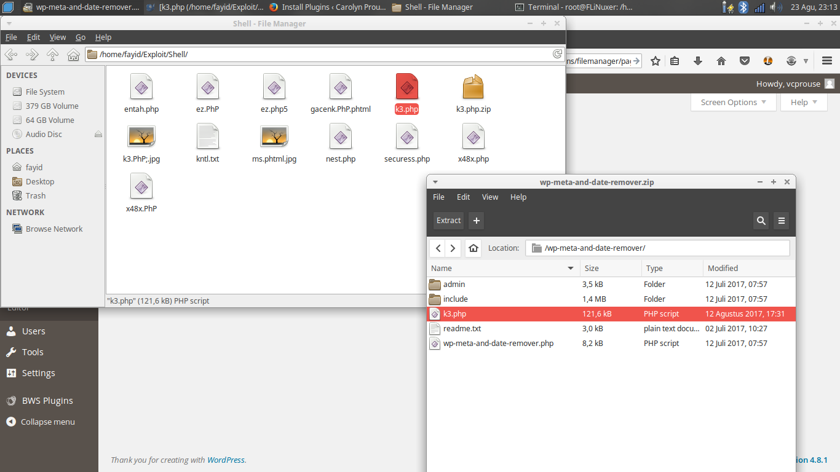The width and height of the screenshot is (840, 472).
Task: Select the include folder row in archive
Action: 611,299
